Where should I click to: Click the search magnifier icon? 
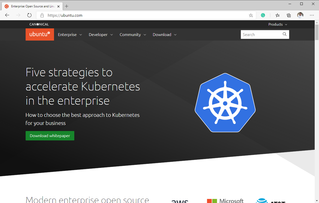coord(285,34)
